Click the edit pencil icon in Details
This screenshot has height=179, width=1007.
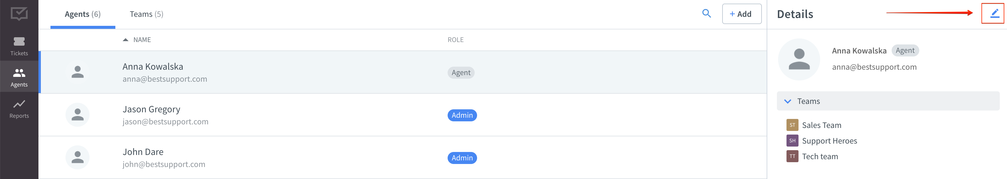pos(994,14)
